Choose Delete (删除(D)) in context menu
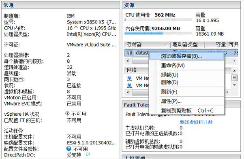The height and width of the screenshot is (159, 244). coord(169,82)
